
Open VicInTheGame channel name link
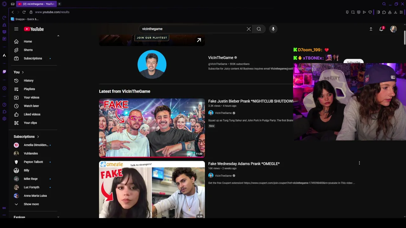[x=220, y=58]
